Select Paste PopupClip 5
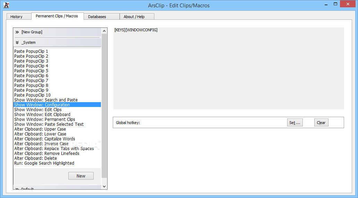The width and height of the screenshot is (358, 198). (x=57, y=71)
